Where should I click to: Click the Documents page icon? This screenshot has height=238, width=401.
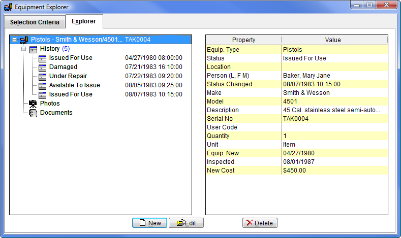pyautogui.click(x=33, y=113)
